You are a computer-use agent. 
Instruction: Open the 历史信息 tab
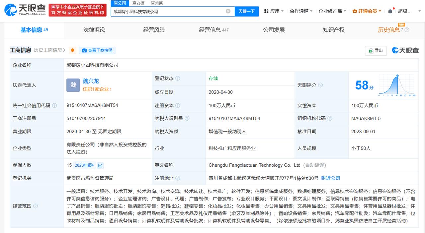389,30
